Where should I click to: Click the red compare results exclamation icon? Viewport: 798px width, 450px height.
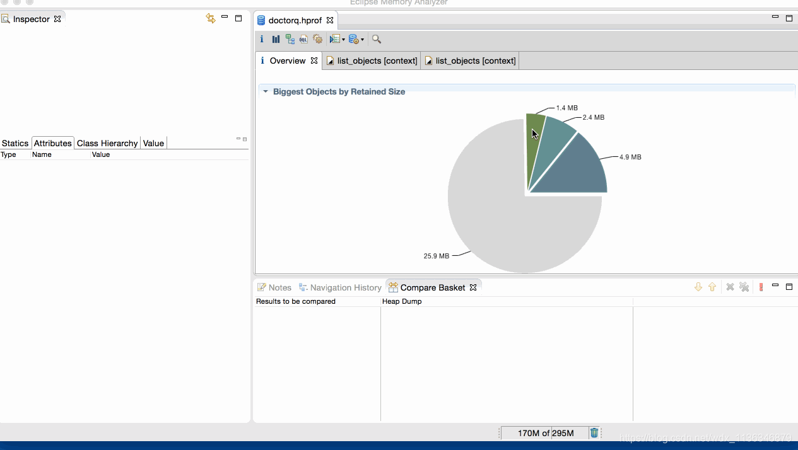(x=761, y=287)
